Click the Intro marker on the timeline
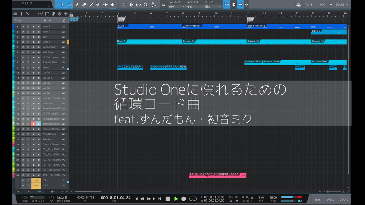 [121, 19]
